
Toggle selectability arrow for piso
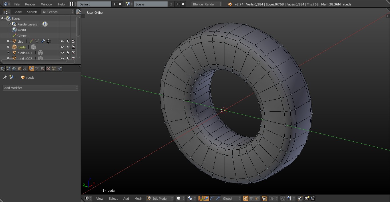click(68, 41)
